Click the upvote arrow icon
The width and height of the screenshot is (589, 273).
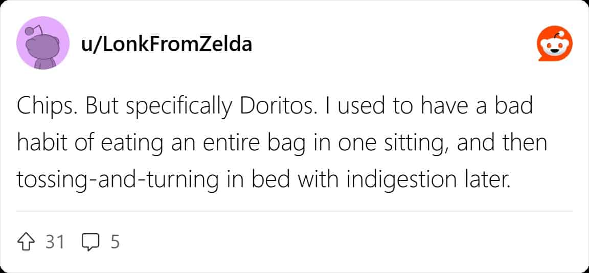(27, 241)
